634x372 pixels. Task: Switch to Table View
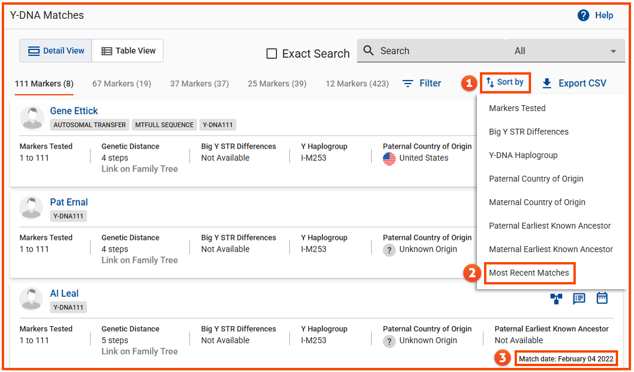[128, 51]
